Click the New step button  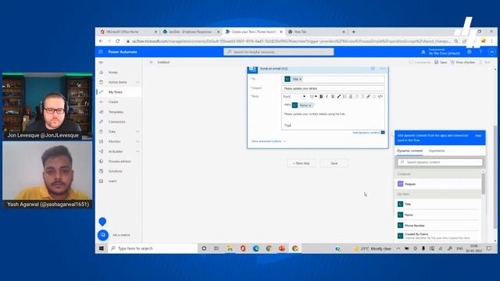pos(301,163)
